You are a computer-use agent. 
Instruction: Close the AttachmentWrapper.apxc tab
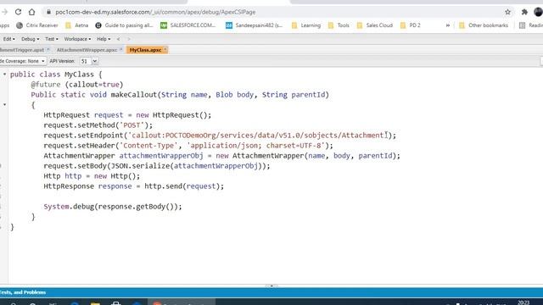120,49
